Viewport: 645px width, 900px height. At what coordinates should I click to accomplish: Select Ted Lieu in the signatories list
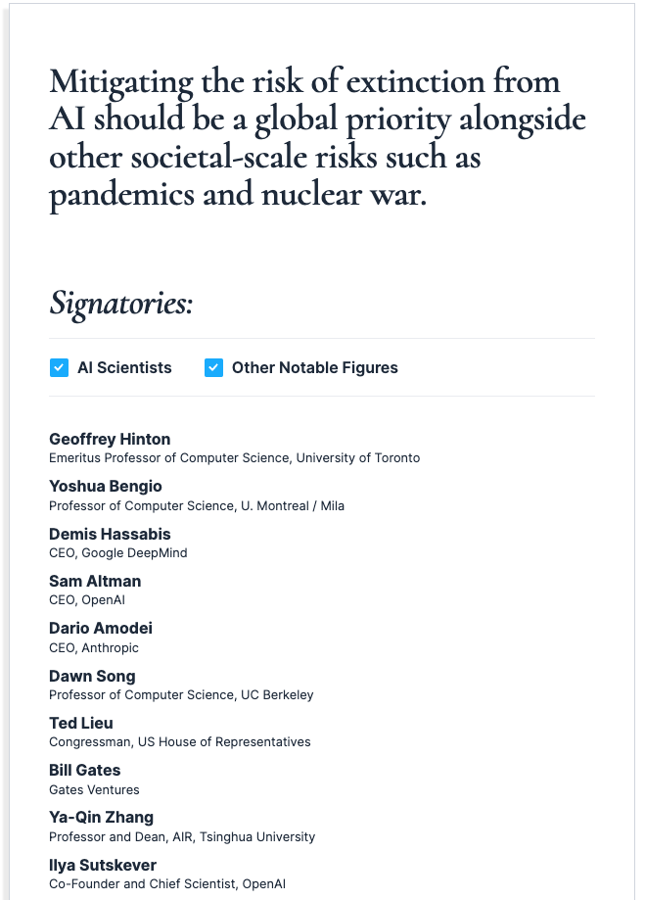pyautogui.click(x=81, y=723)
